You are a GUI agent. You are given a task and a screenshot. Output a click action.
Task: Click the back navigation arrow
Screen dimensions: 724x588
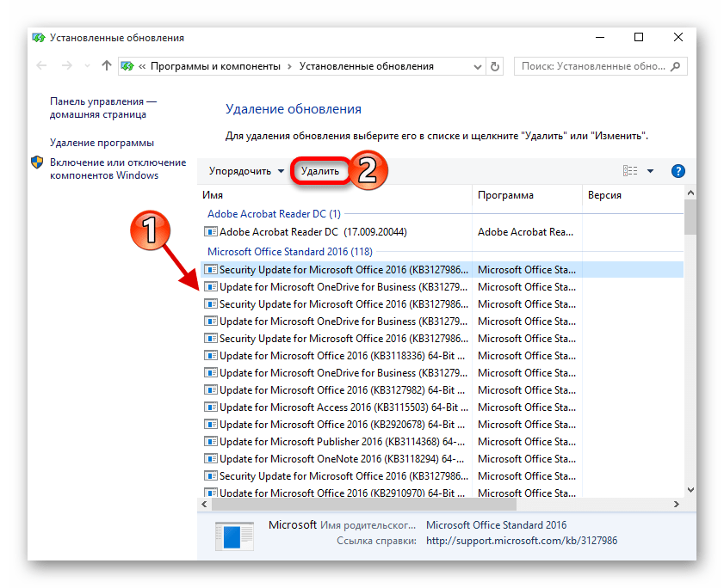pyautogui.click(x=41, y=65)
